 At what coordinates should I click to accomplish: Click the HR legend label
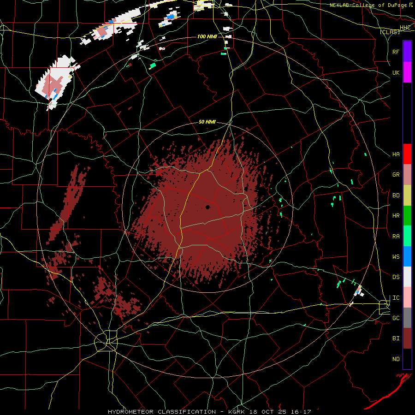pyautogui.click(x=396, y=216)
